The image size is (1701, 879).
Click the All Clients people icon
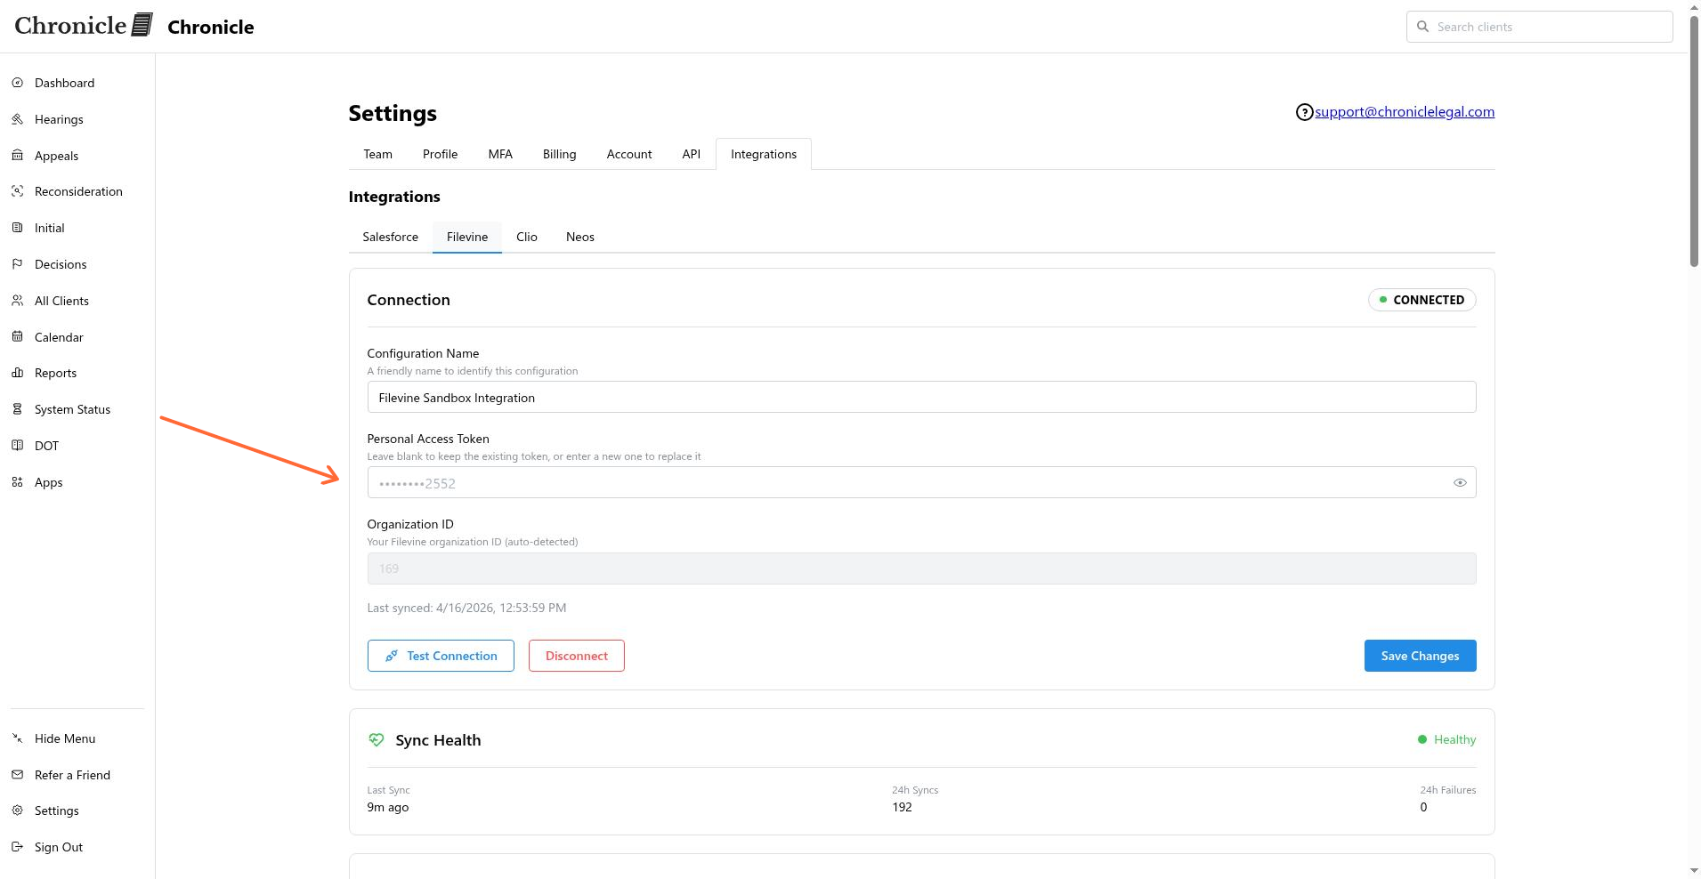pos(17,301)
